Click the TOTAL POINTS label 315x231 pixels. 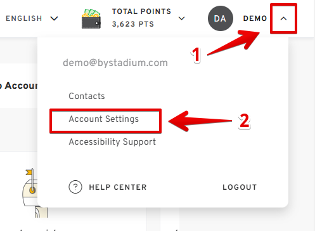(141, 11)
